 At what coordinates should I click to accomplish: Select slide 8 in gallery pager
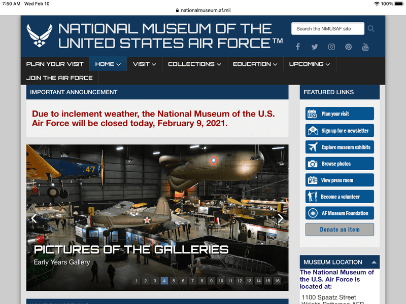202,281
